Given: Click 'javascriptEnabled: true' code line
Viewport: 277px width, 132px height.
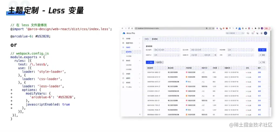Looking at the screenshot, I should [x=48, y=104].
